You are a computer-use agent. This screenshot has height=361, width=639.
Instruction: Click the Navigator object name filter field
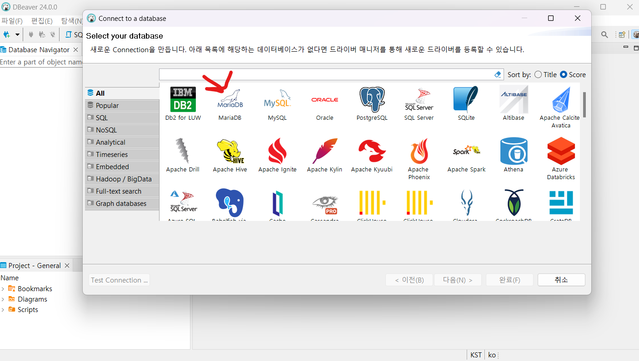pos(41,62)
